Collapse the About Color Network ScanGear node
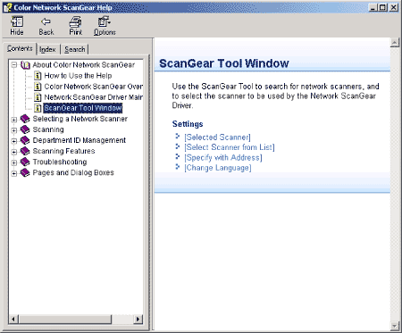This screenshot has height=333, width=402. [x=14, y=65]
